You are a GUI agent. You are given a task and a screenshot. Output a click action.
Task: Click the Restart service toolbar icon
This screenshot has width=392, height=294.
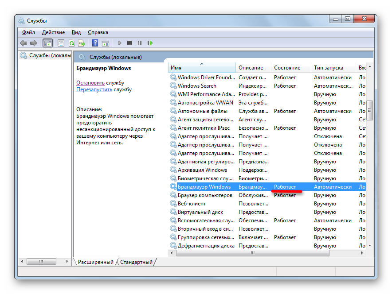tap(150, 43)
